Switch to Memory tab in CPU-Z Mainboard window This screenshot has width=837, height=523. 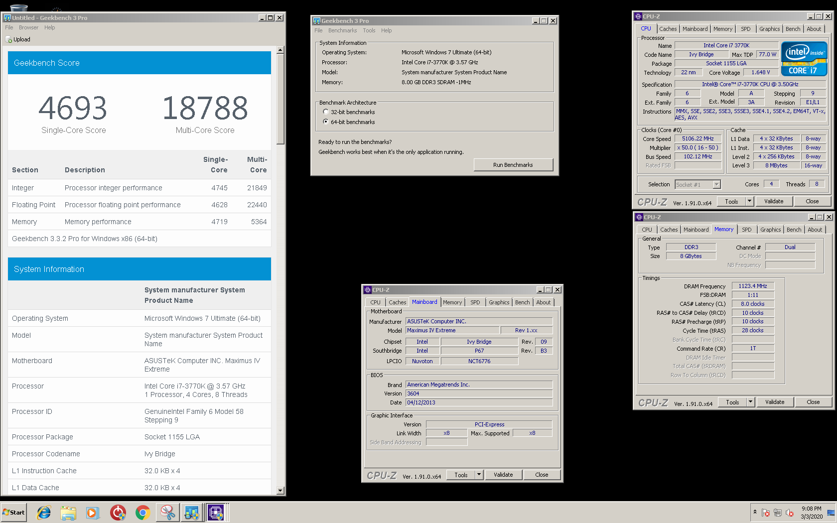(452, 302)
